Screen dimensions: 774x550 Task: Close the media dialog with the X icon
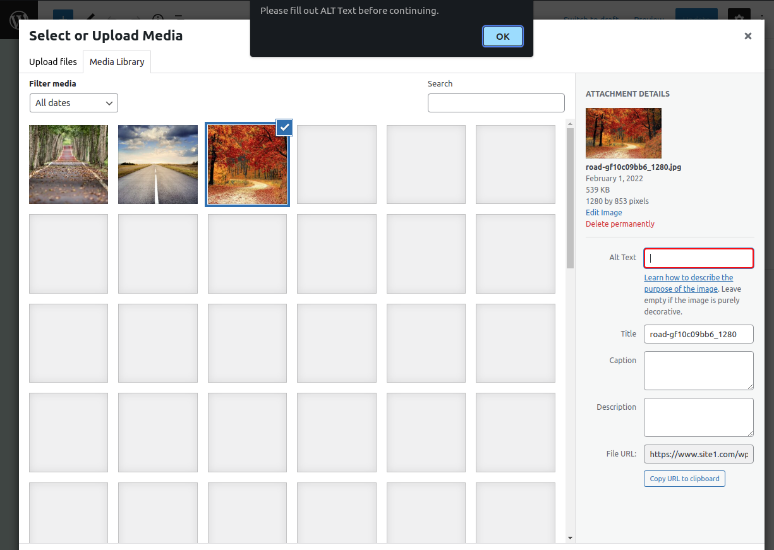[x=748, y=36]
